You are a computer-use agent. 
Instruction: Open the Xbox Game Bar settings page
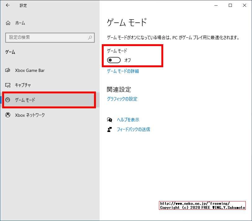(x=50, y=70)
